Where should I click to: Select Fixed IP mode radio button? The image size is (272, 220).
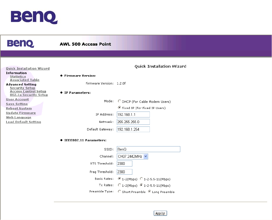pyautogui.click(x=119, y=107)
